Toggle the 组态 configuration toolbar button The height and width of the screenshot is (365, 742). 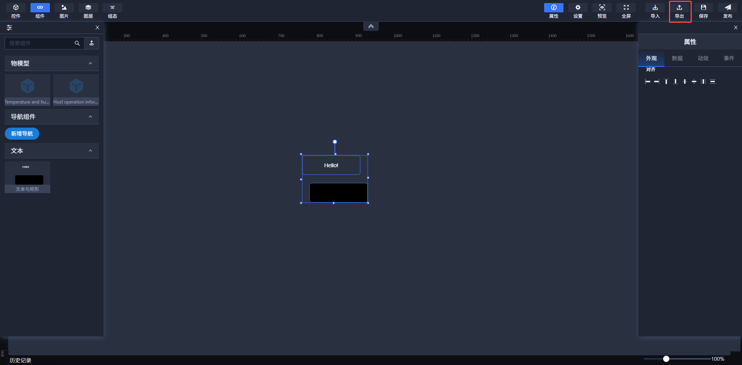(112, 11)
